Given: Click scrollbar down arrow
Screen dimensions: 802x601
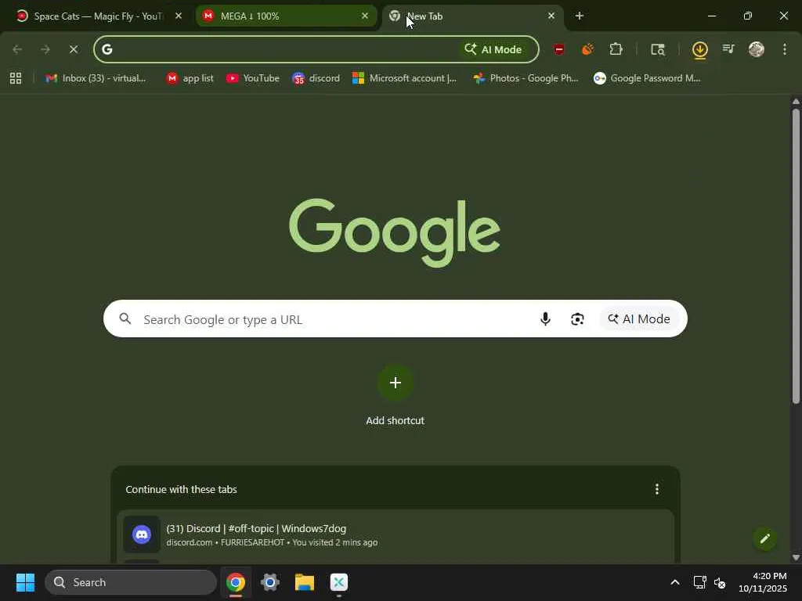Looking at the screenshot, I should (x=796, y=557).
